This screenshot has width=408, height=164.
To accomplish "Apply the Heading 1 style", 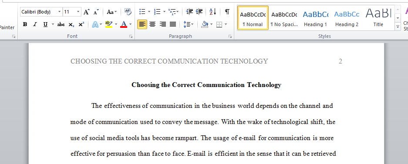I will point(315,18).
